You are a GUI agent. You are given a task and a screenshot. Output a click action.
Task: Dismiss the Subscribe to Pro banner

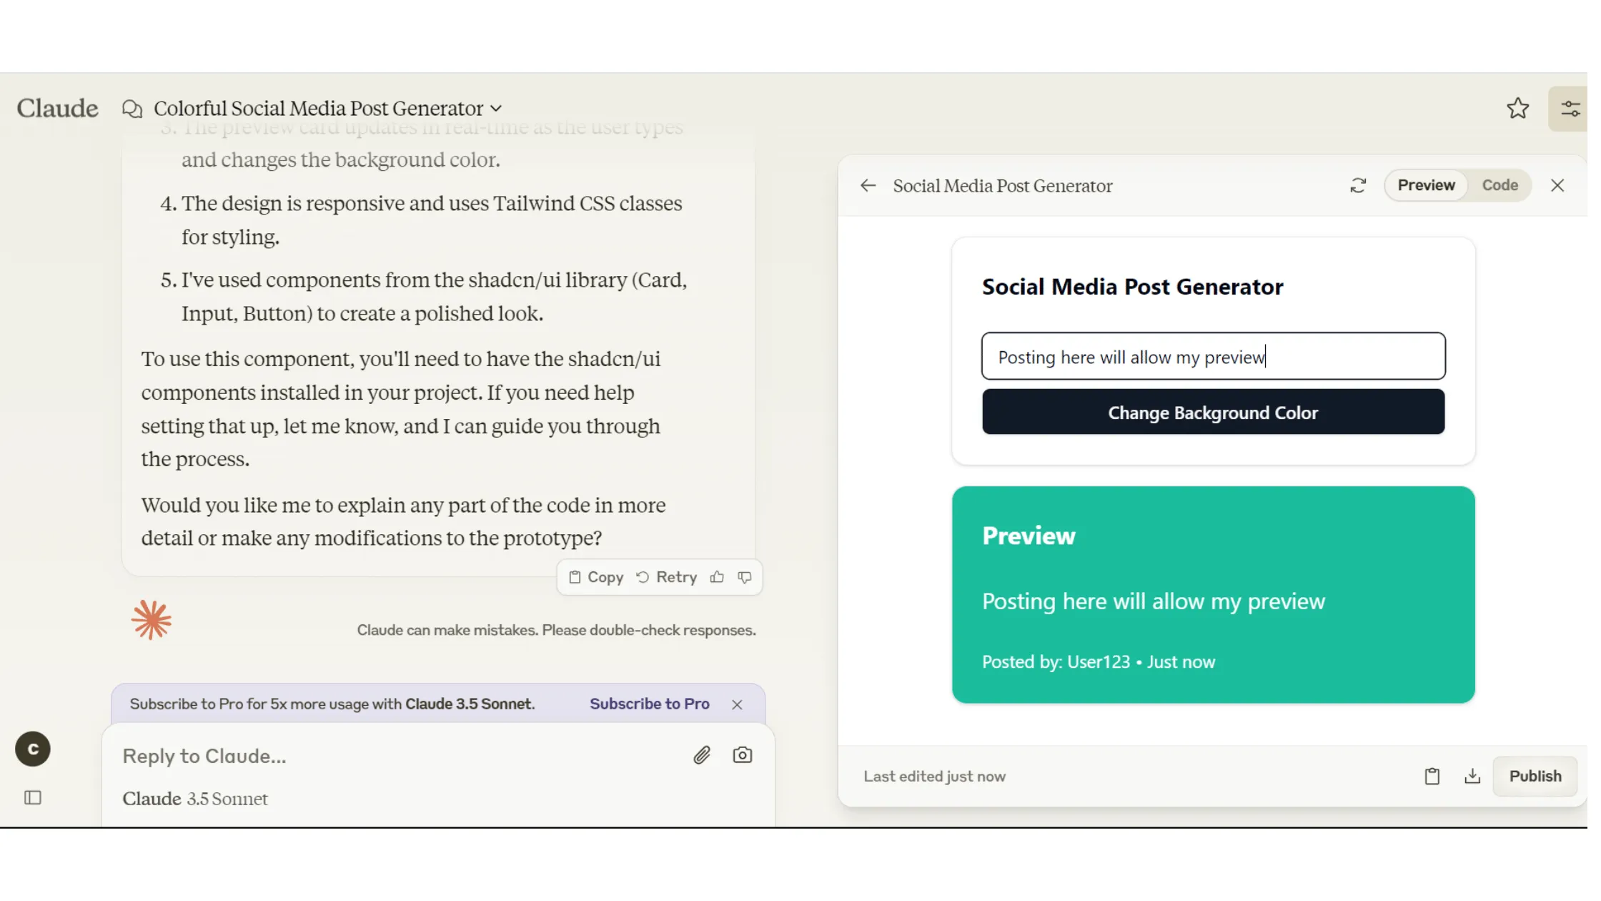(x=737, y=705)
